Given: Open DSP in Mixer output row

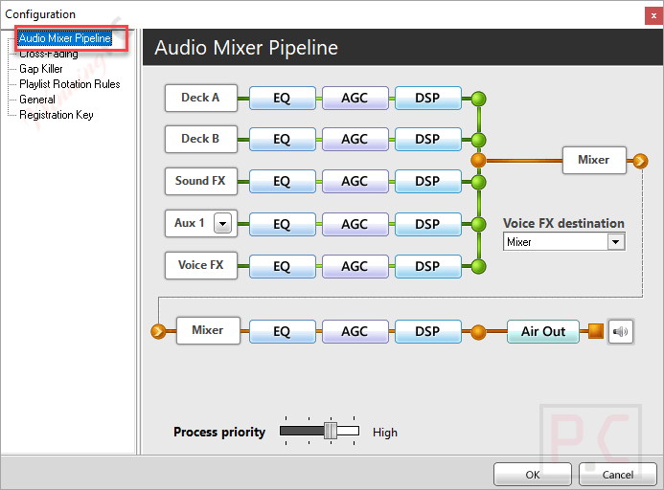Looking at the screenshot, I should (427, 331).
